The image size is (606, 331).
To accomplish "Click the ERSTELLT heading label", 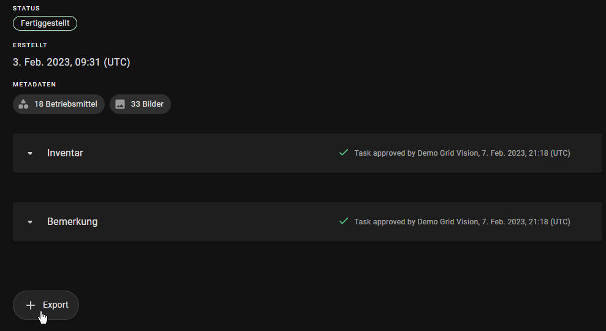I will [x=30, y=45].
